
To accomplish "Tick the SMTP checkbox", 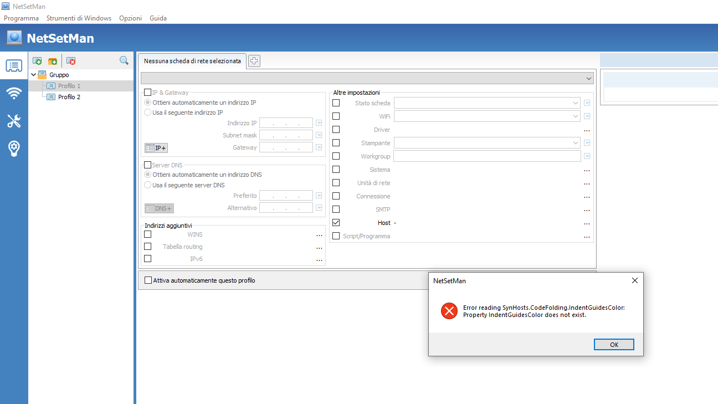I will tap(336, 209).
